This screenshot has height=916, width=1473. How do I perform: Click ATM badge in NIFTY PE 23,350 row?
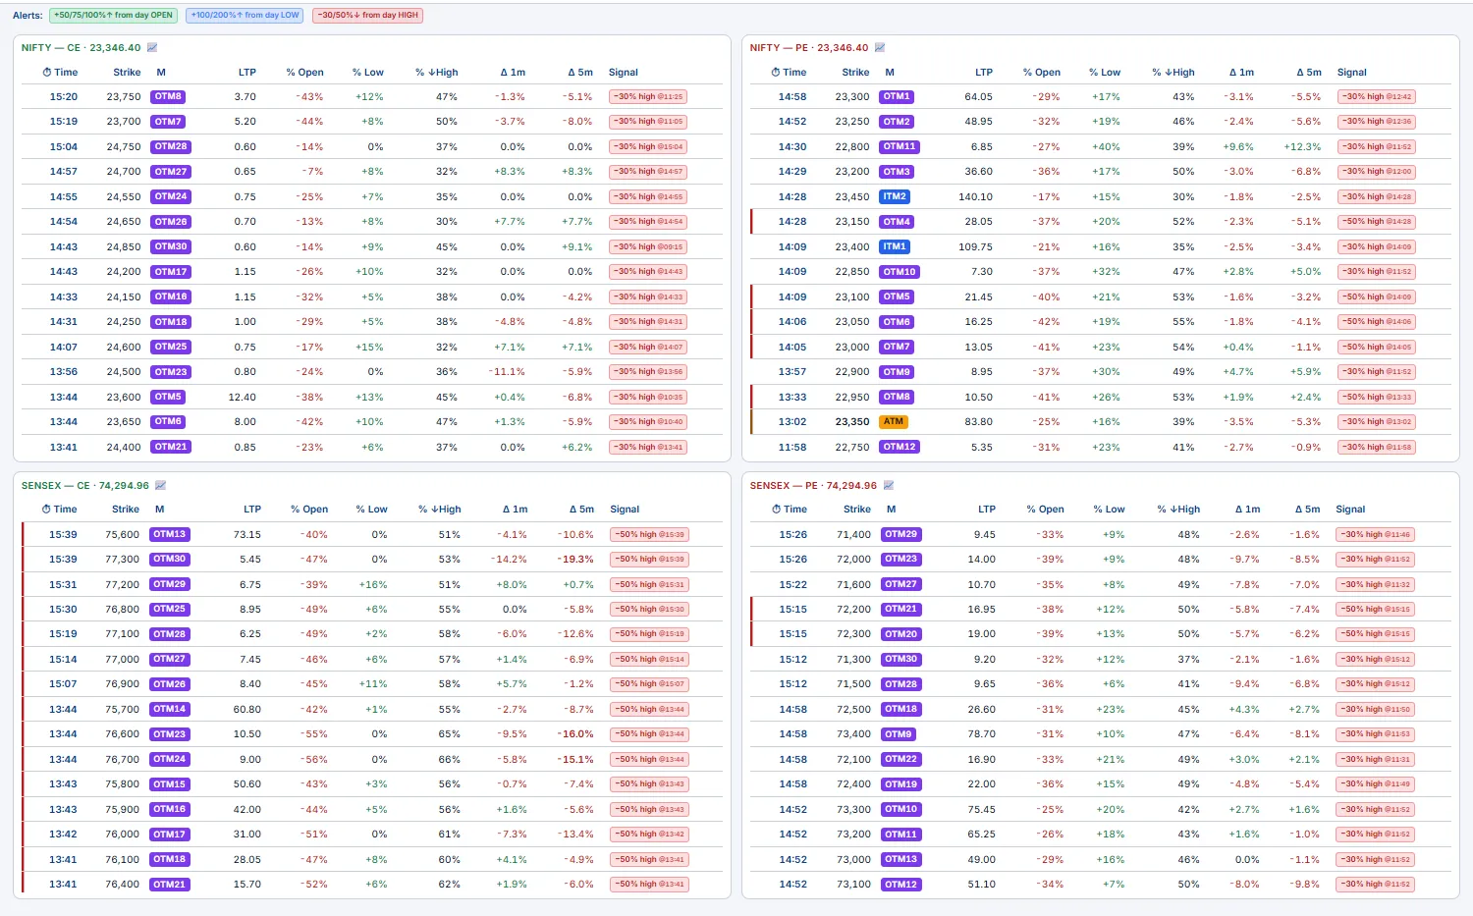pos(894,421)
